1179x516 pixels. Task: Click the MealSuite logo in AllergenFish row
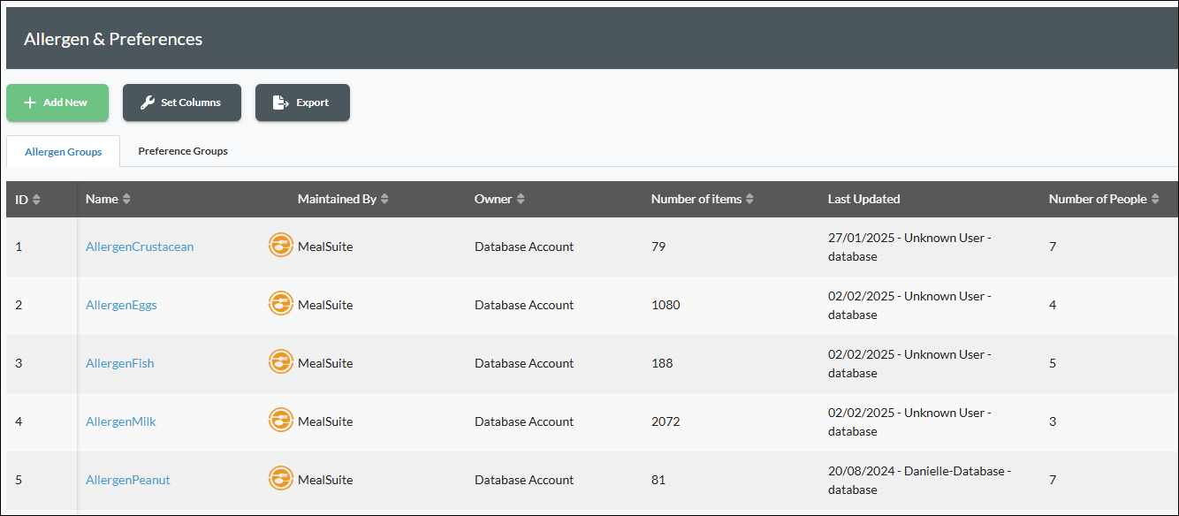coord(281,362)
